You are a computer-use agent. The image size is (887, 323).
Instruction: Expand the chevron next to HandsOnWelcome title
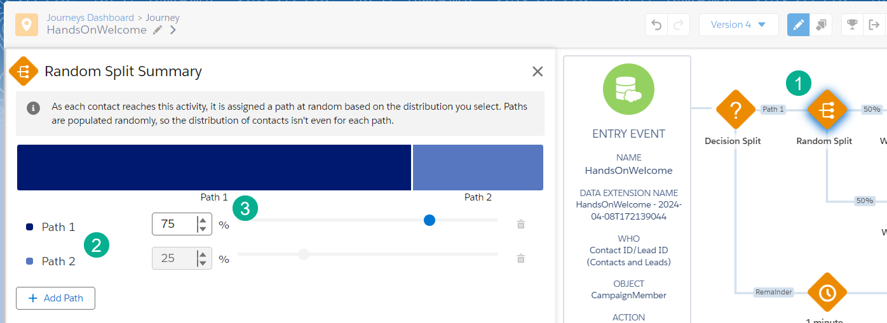click(173, 30)
